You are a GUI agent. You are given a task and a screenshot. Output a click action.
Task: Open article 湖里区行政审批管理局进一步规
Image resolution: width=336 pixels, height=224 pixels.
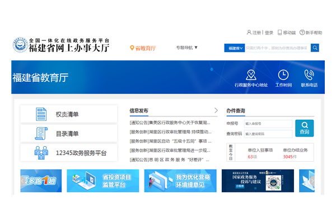[x=170, y=151]
